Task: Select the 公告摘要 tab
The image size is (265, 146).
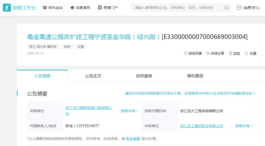Action: point(42,76)
